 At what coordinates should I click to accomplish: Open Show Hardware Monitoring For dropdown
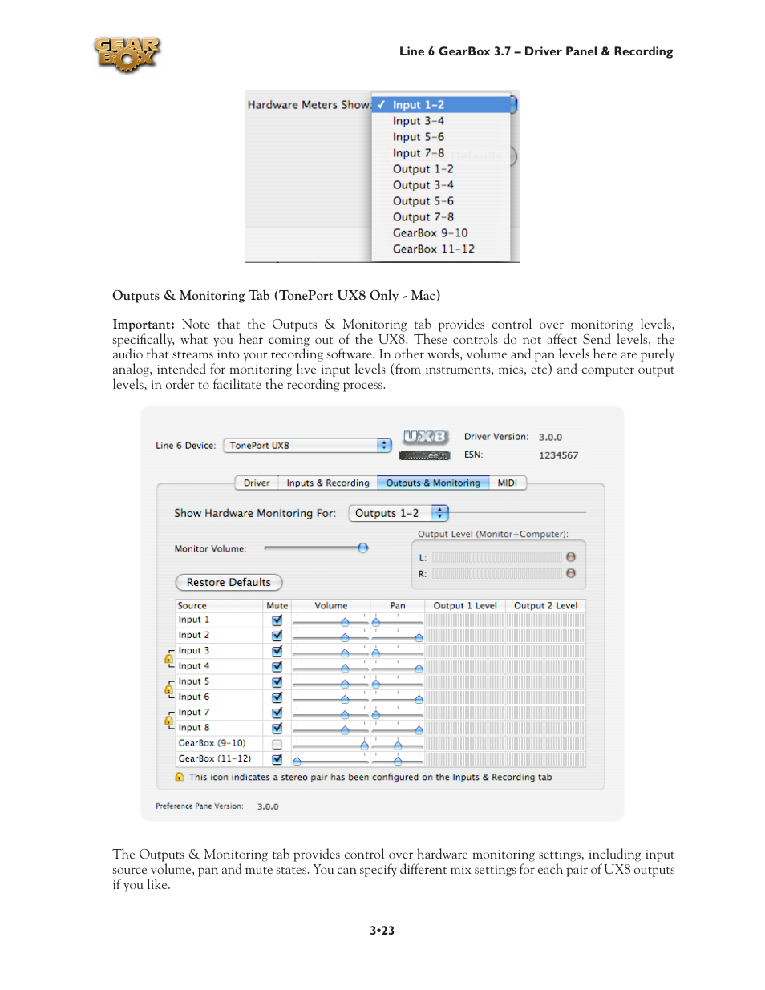(399, 513)
